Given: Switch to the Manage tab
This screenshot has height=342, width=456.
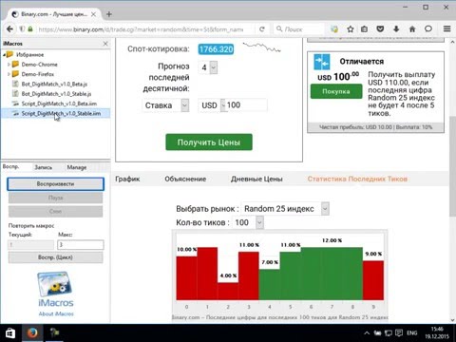Looking at the screenshot, I should point(77,167).
